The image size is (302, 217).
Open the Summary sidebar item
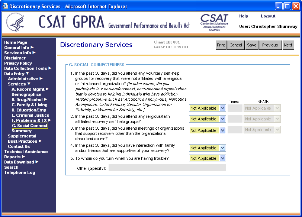pyautogui.click(x=22, y=131)
